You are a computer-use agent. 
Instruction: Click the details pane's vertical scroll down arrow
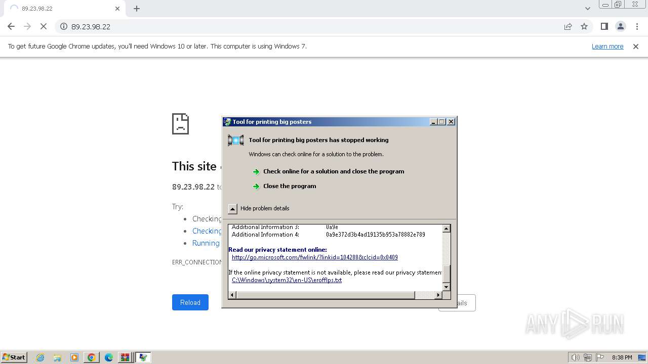(x=446, y=287)
